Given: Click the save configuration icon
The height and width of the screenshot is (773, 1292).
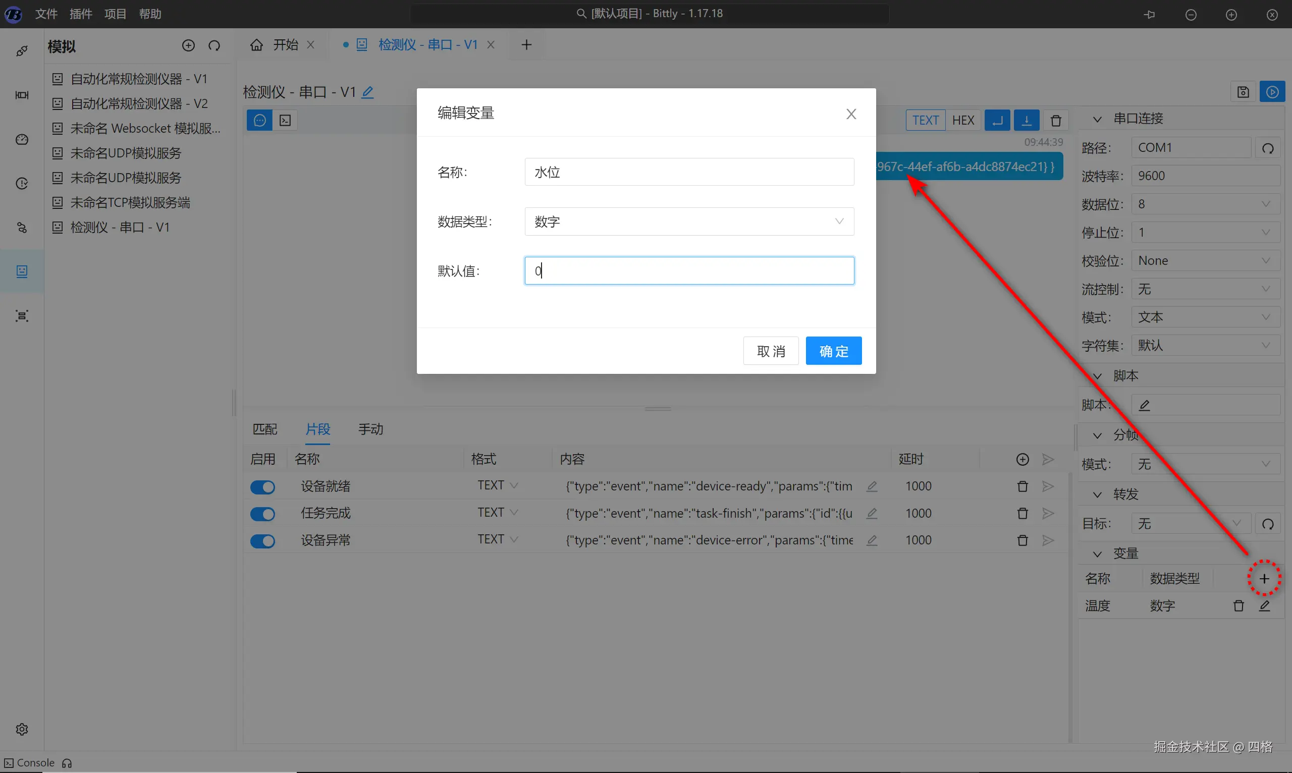Looking at the screenshot, I should pos(1243,92).
